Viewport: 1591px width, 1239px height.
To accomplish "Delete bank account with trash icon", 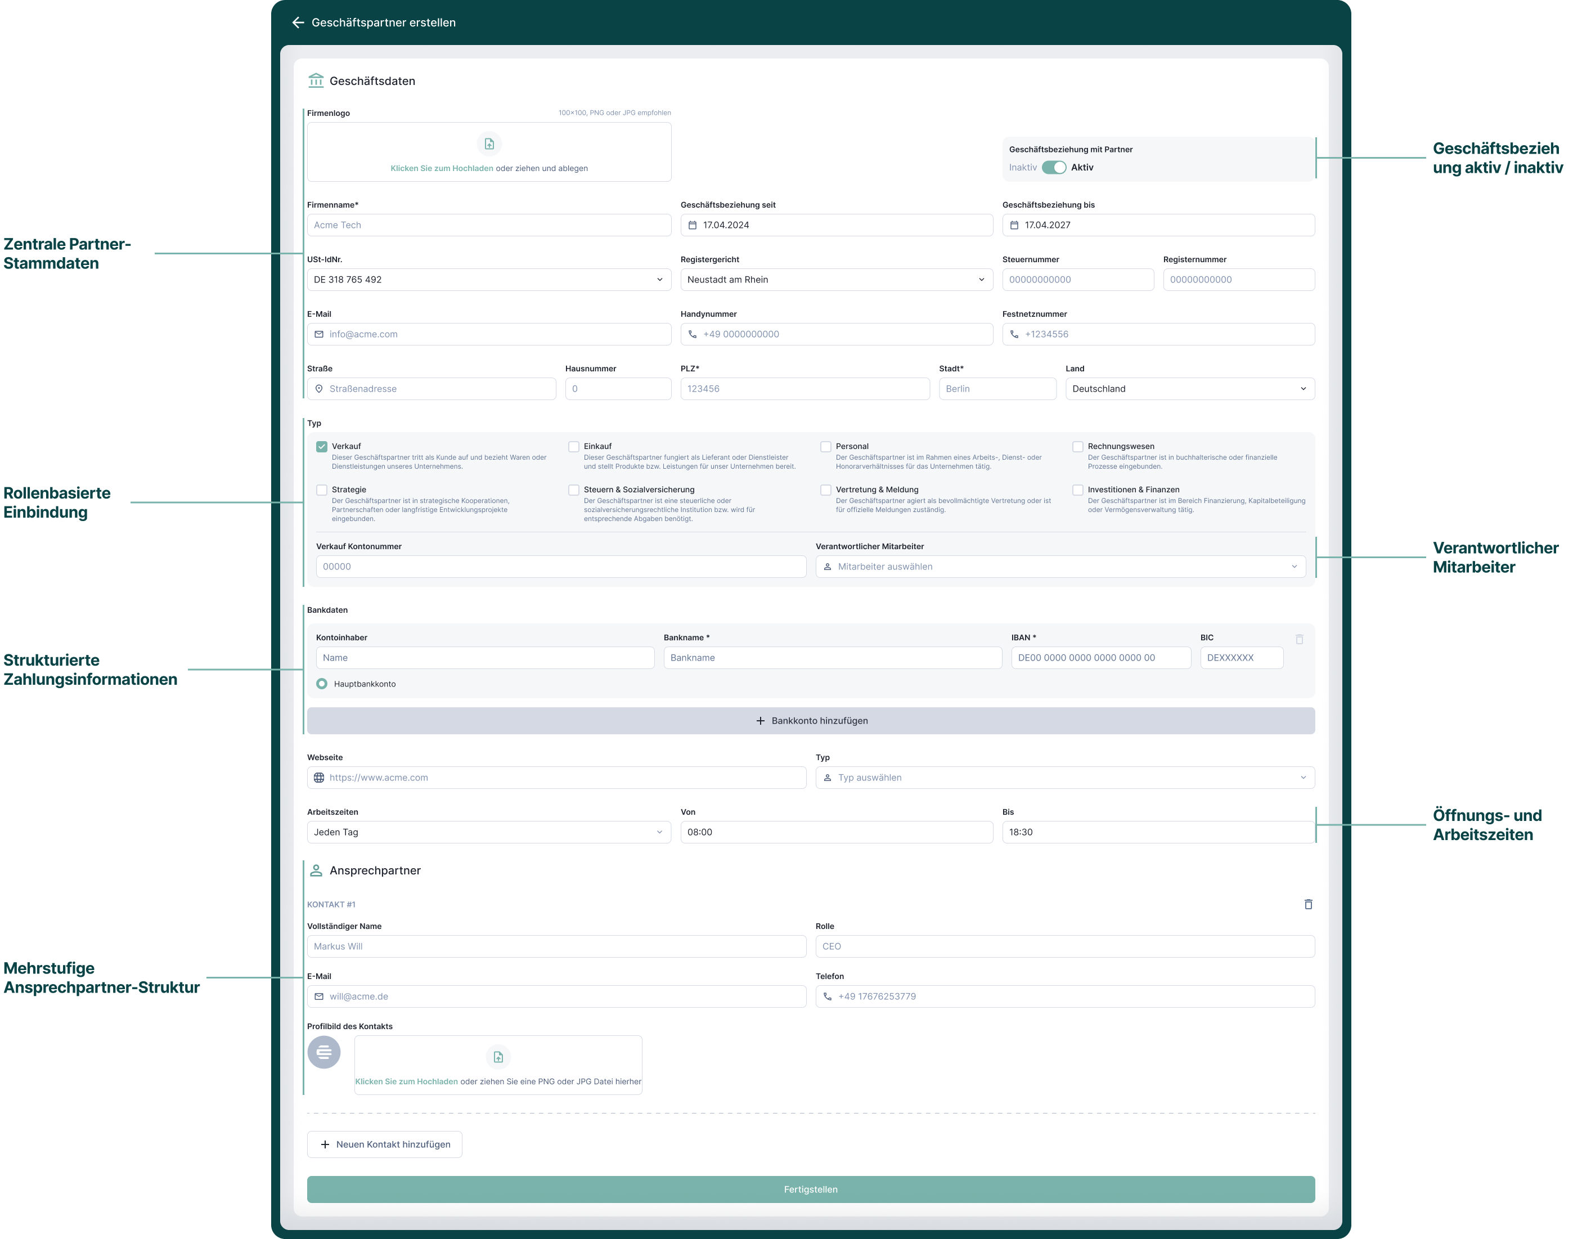I will coord(1299,640).
